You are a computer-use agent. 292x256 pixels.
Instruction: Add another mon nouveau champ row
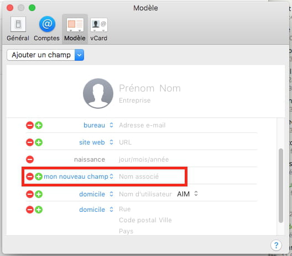39,177
